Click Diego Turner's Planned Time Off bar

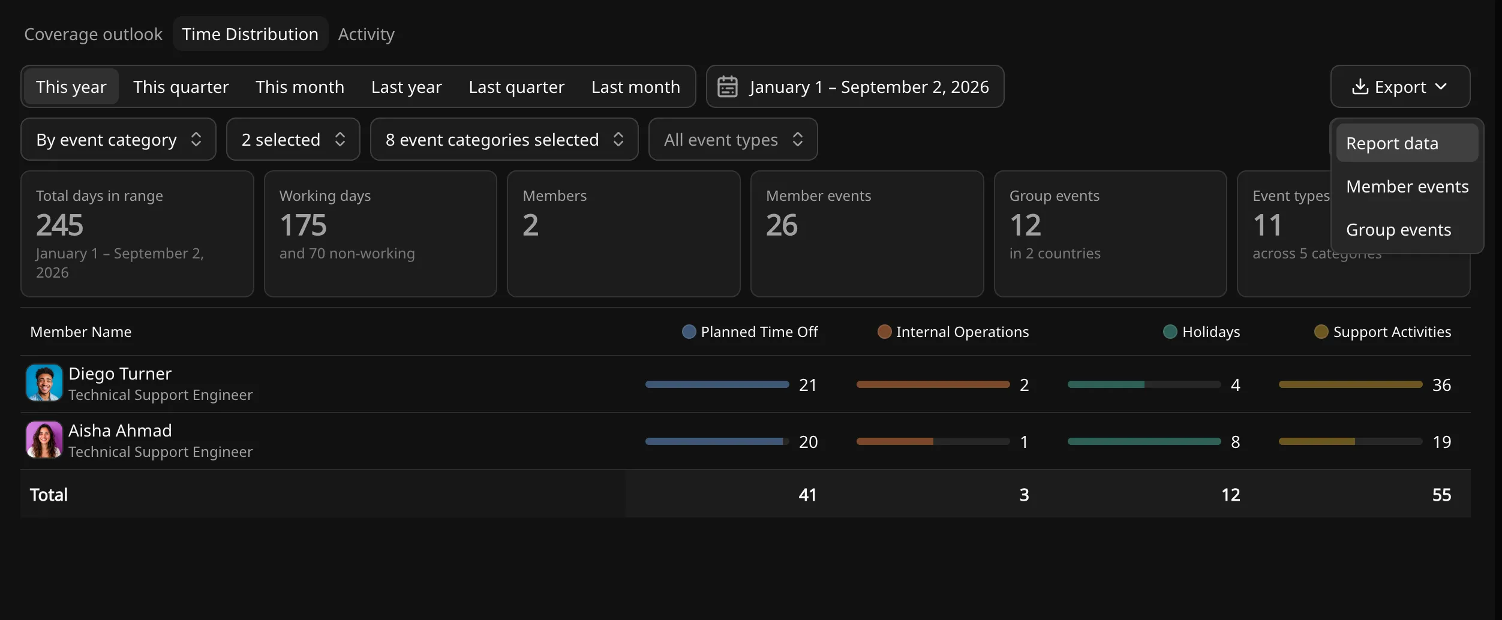click(x=717, y=384)
